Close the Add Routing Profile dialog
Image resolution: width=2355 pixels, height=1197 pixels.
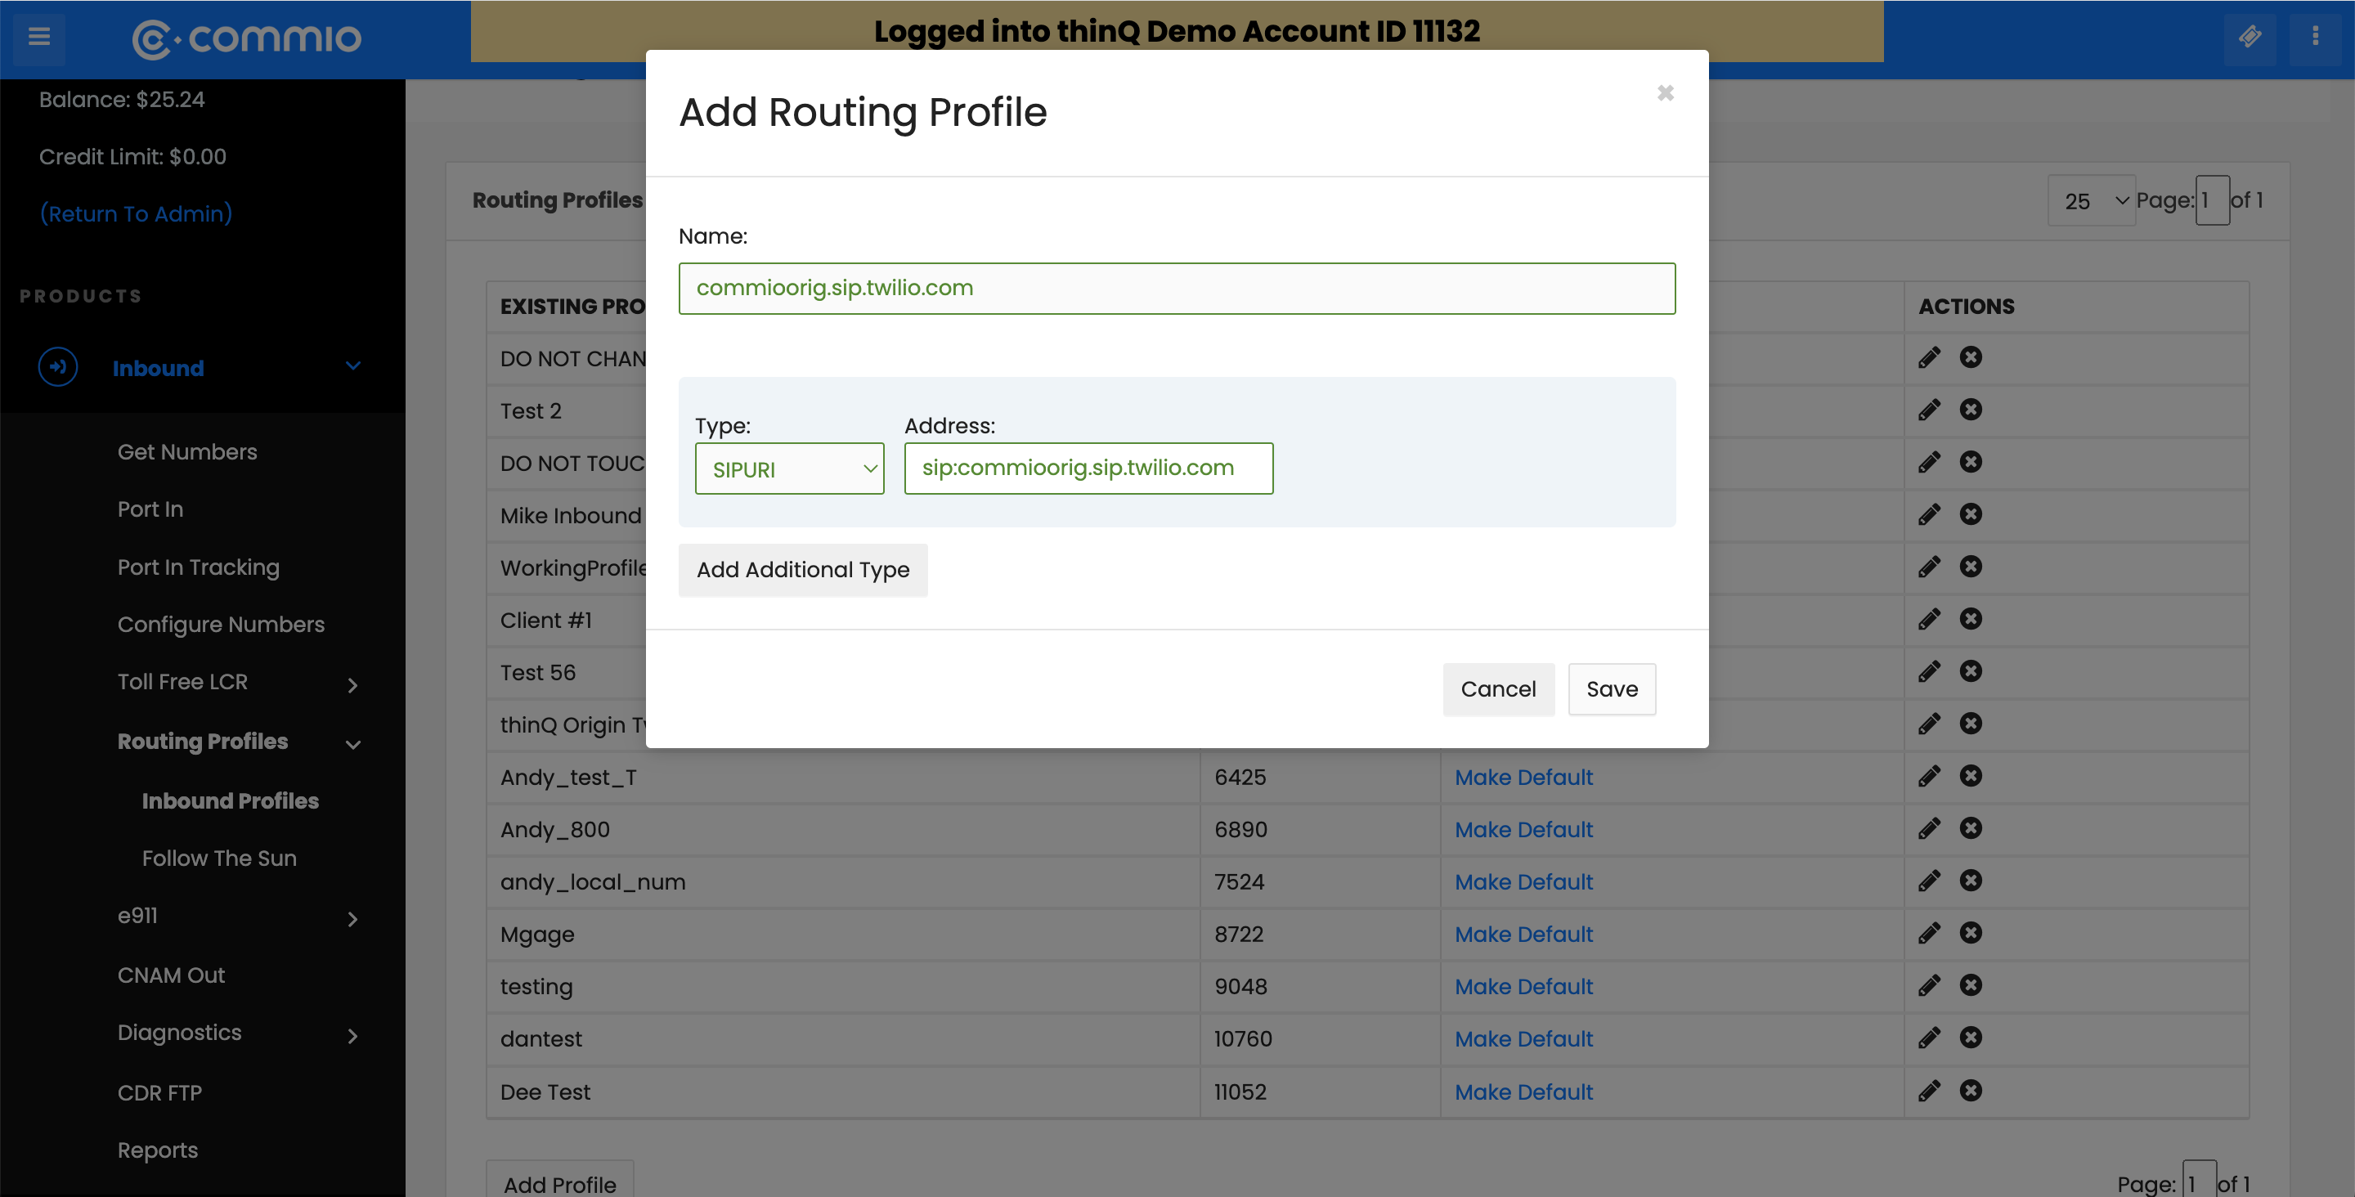[x=1665, y=93]
